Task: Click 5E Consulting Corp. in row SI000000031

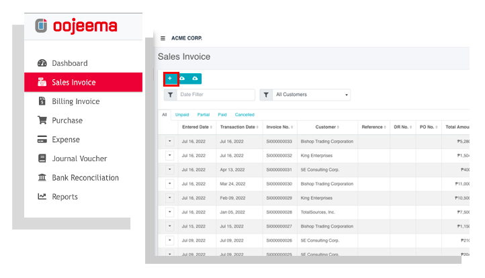Action: 320,170
